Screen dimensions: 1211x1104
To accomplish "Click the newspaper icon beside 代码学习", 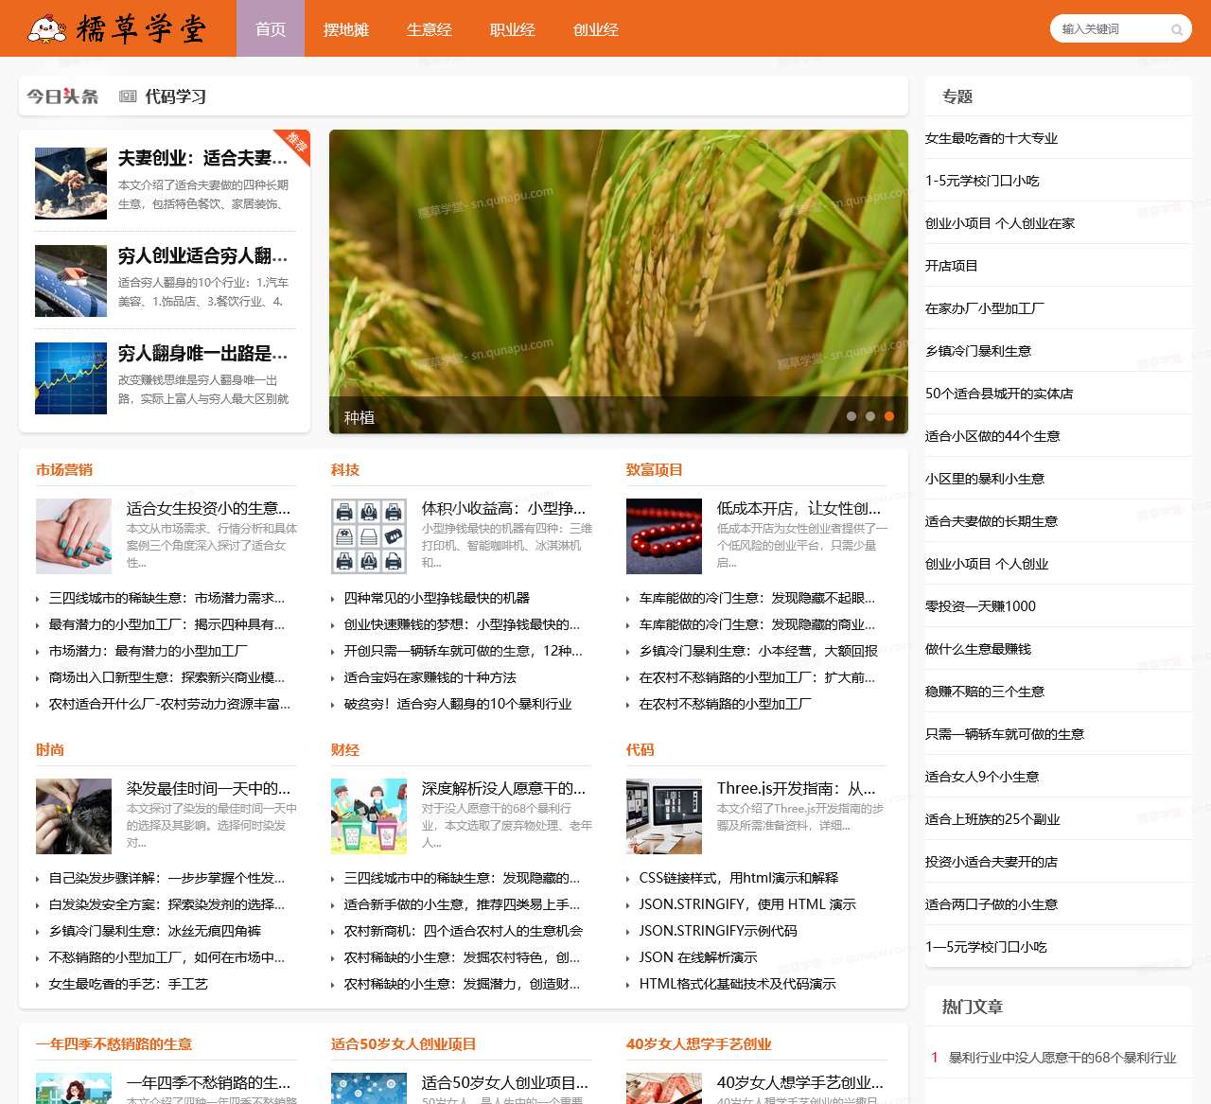I will point(128,96).
